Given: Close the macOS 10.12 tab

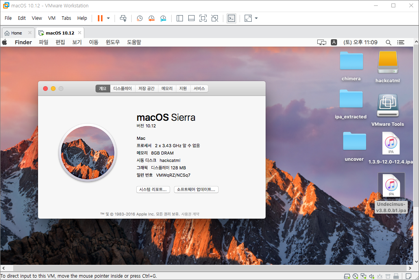Looking at the screenshot, I should (80, 33).
